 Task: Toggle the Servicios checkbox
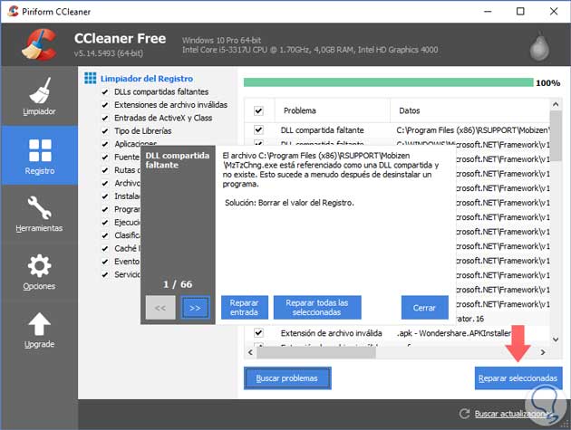105,275
